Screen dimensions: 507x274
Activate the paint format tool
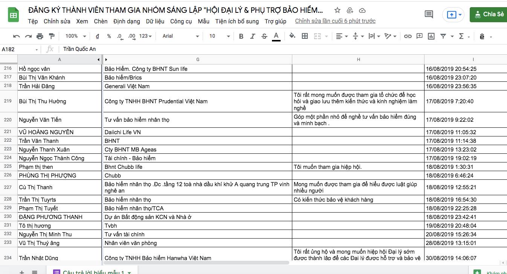tap(52, 36)
